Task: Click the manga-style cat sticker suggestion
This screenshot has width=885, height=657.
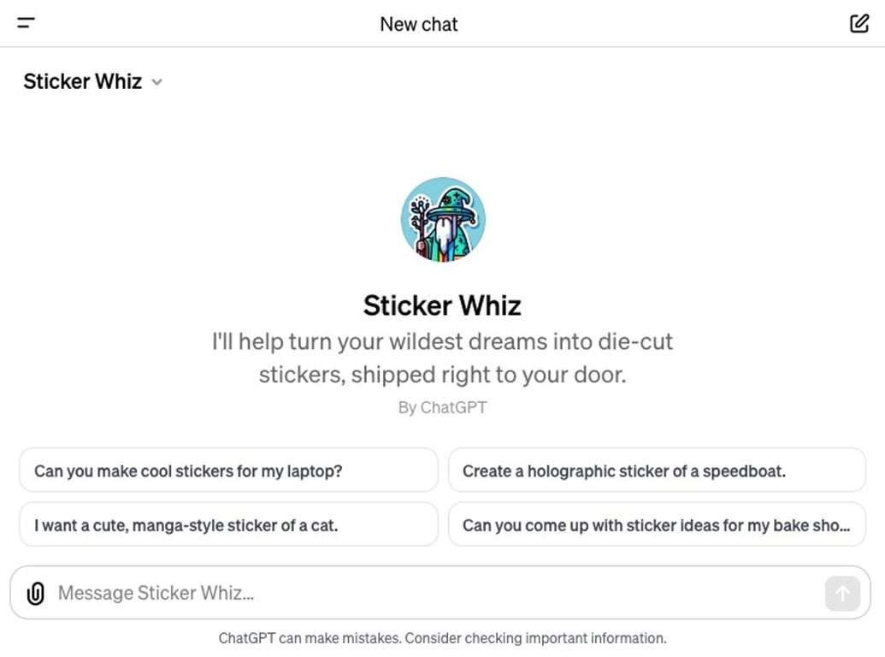Action: point(228,524)
